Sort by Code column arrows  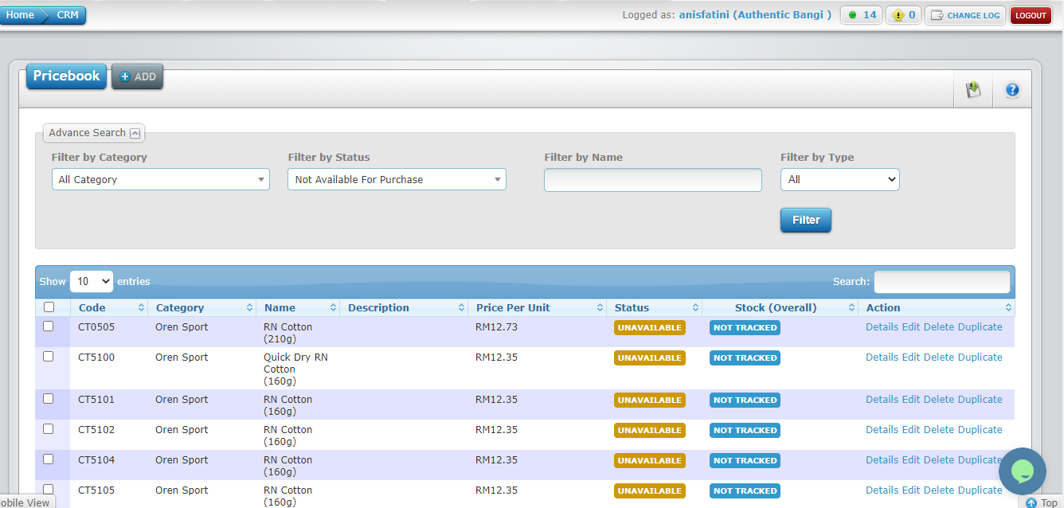(x=142, y=307)
